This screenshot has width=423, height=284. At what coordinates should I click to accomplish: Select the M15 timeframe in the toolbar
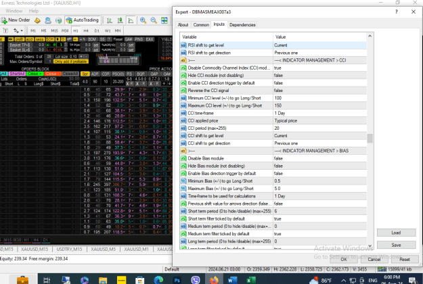click(x=55, y=30)
